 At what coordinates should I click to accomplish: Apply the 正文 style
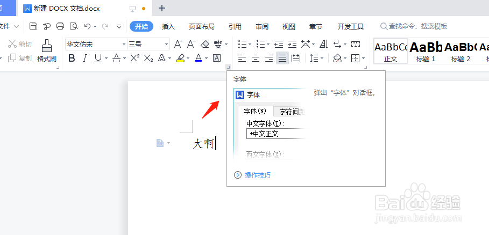391,51
